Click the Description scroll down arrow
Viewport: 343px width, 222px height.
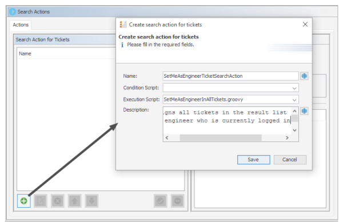point(294,130)
